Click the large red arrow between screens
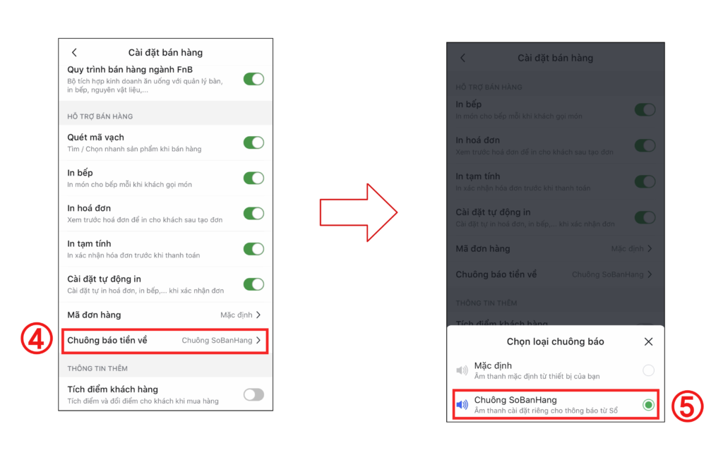 pyautogui.click(x=358, y=212)
